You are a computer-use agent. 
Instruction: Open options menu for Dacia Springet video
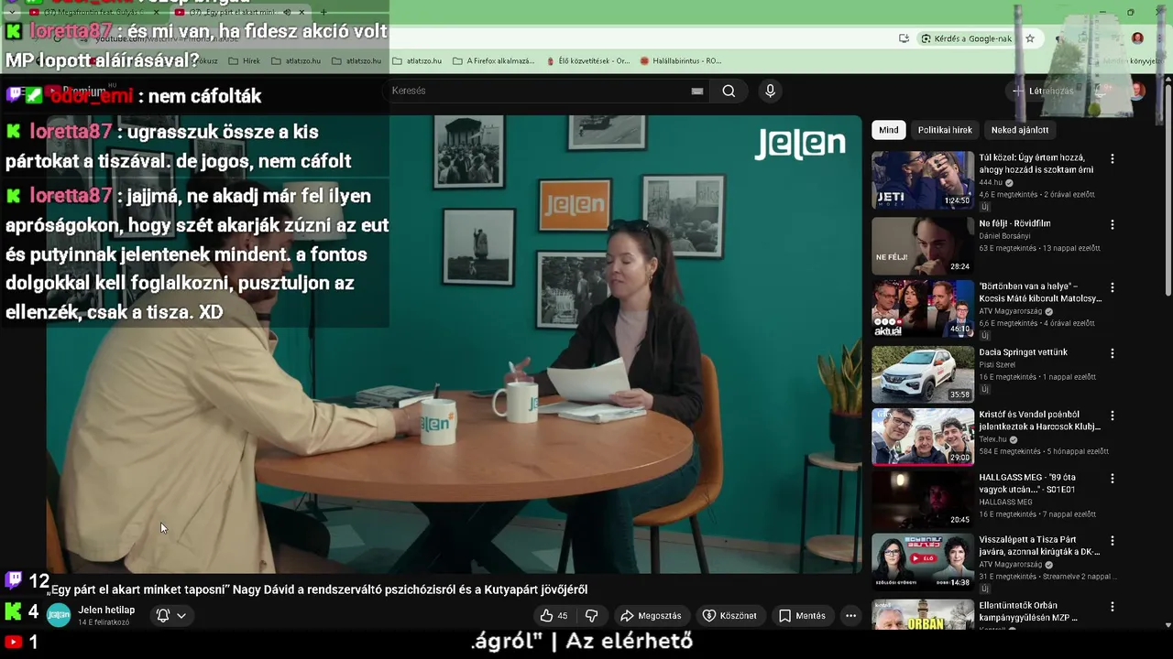pyautogui.click(x=1113, y=353)
